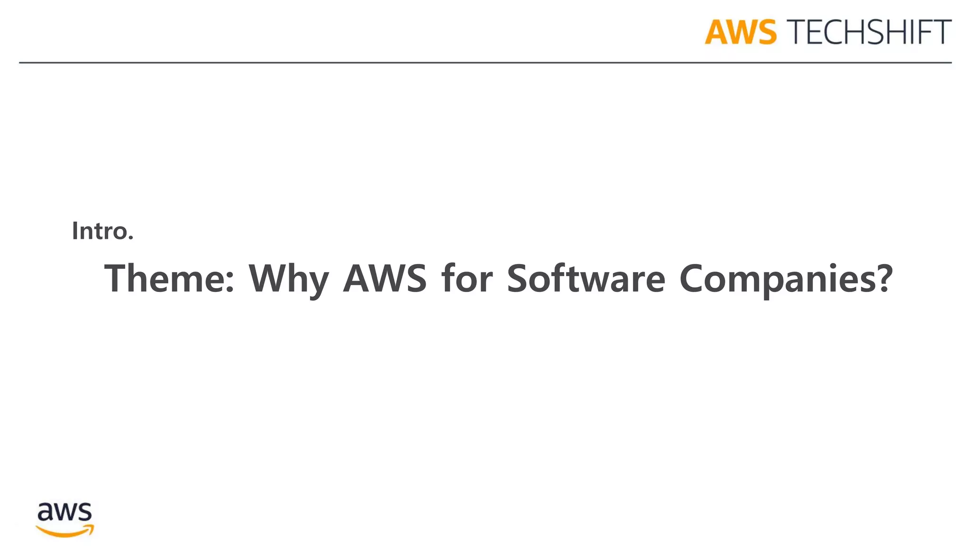Click the capital S in Software
Screen dimensions: 971x546
[x=519, y=279]
